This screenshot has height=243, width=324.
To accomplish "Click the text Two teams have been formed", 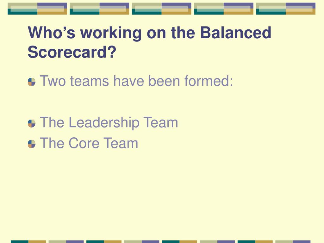I will click(136, 81).
